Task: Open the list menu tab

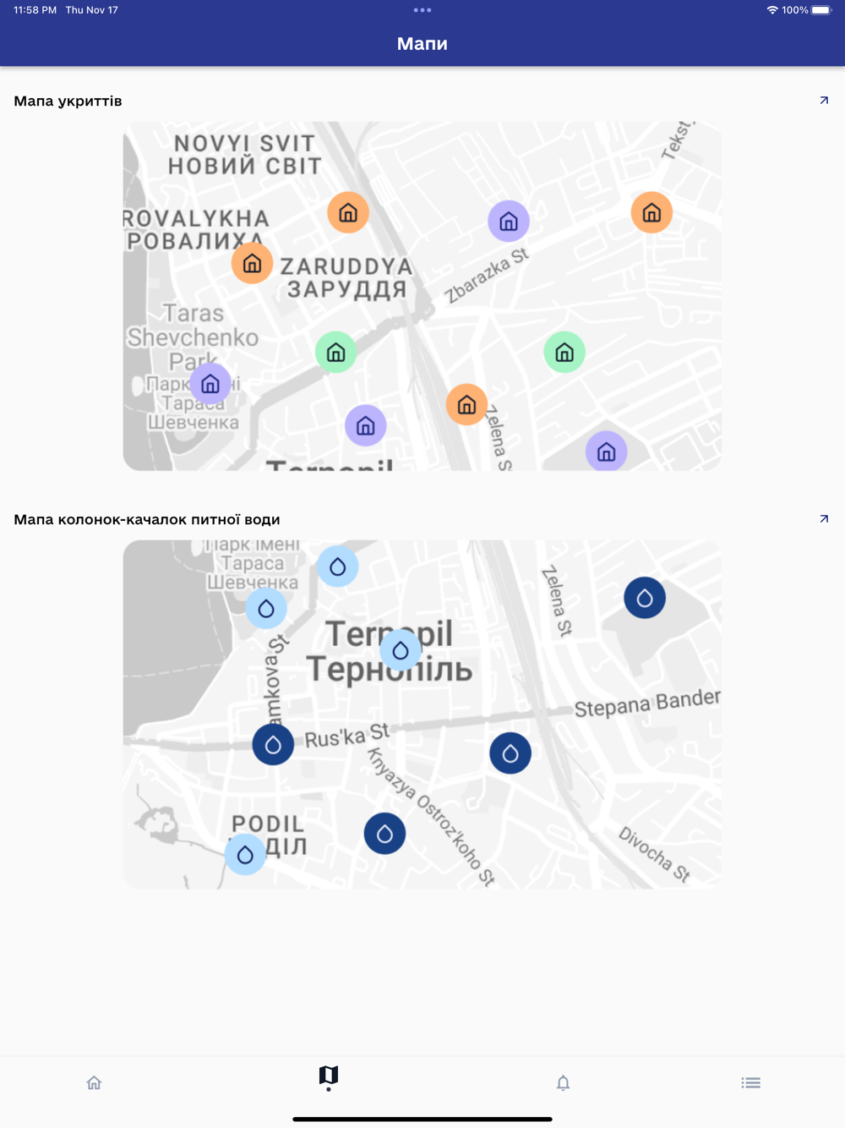Action: pos(751,1082)
